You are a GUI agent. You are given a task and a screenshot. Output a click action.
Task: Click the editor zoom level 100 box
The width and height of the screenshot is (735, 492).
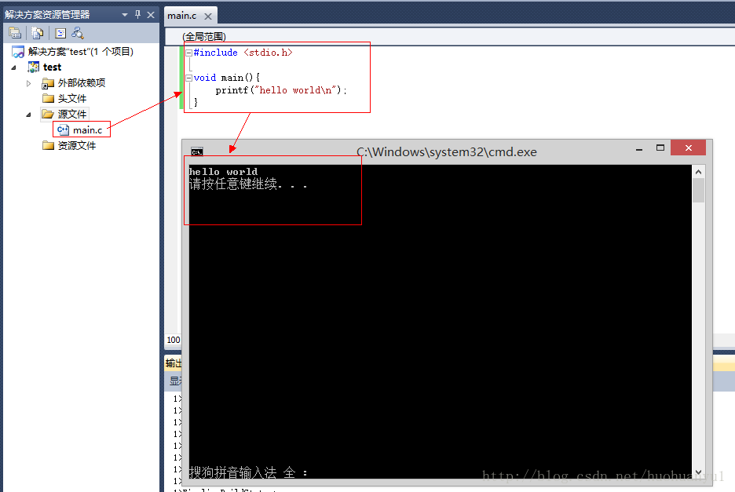pos(173,340)
